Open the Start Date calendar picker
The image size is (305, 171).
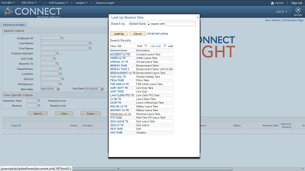click(58, 89)
